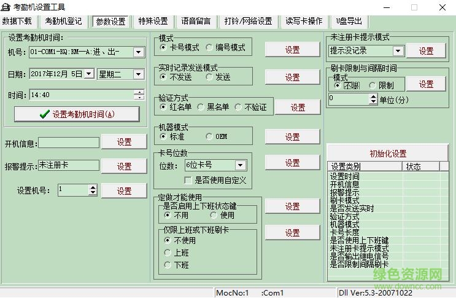This screenshot has height=298, width=456.
Task: Open the 语音留言 tab
Action: tap(196, 21)
